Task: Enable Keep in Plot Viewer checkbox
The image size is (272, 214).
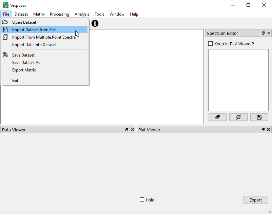Action: tap(210, 44)
